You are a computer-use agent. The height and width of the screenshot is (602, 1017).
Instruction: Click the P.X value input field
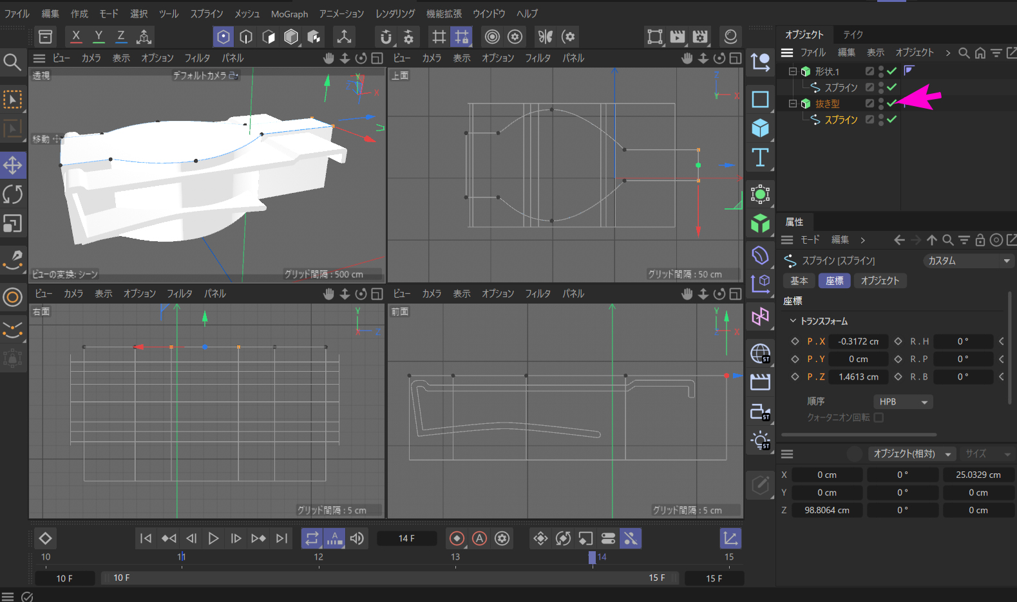[x=858, y=342]
